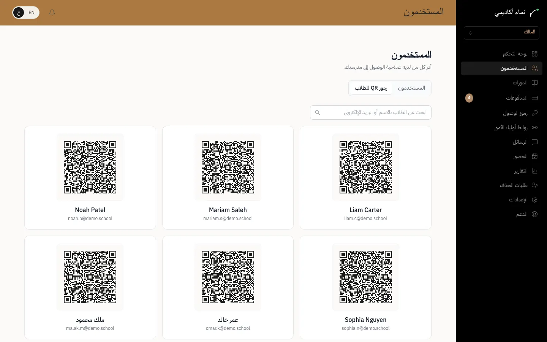Switch to the المستخدمون tab
The image size is (547, 342).
(x=411, y=88)
